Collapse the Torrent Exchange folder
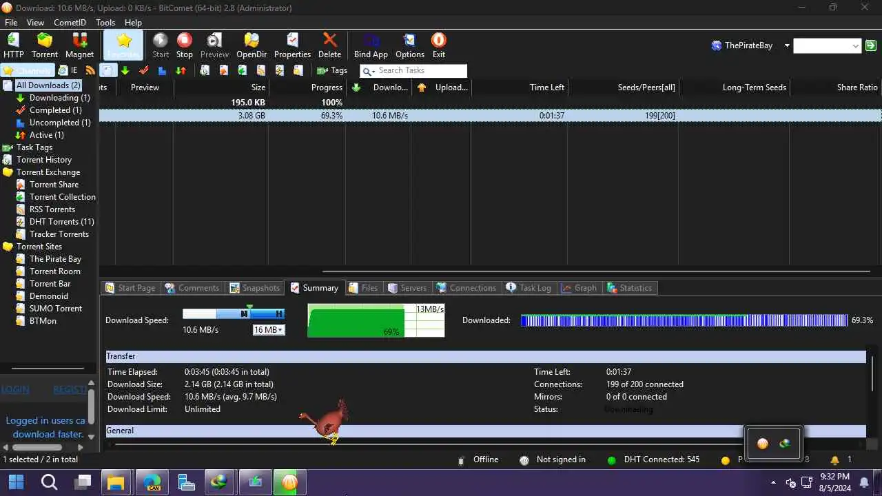 (48, 172)
